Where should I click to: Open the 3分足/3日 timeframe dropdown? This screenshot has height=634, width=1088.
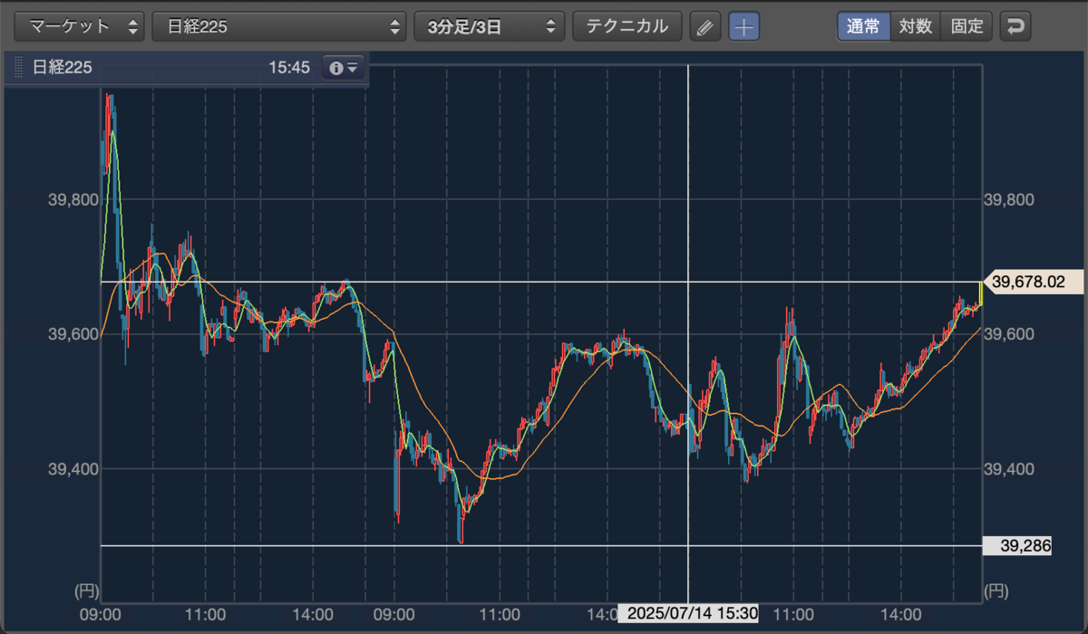[x=490, y=26]
